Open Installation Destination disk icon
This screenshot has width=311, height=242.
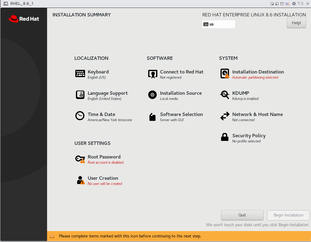(x=225, y=73)
